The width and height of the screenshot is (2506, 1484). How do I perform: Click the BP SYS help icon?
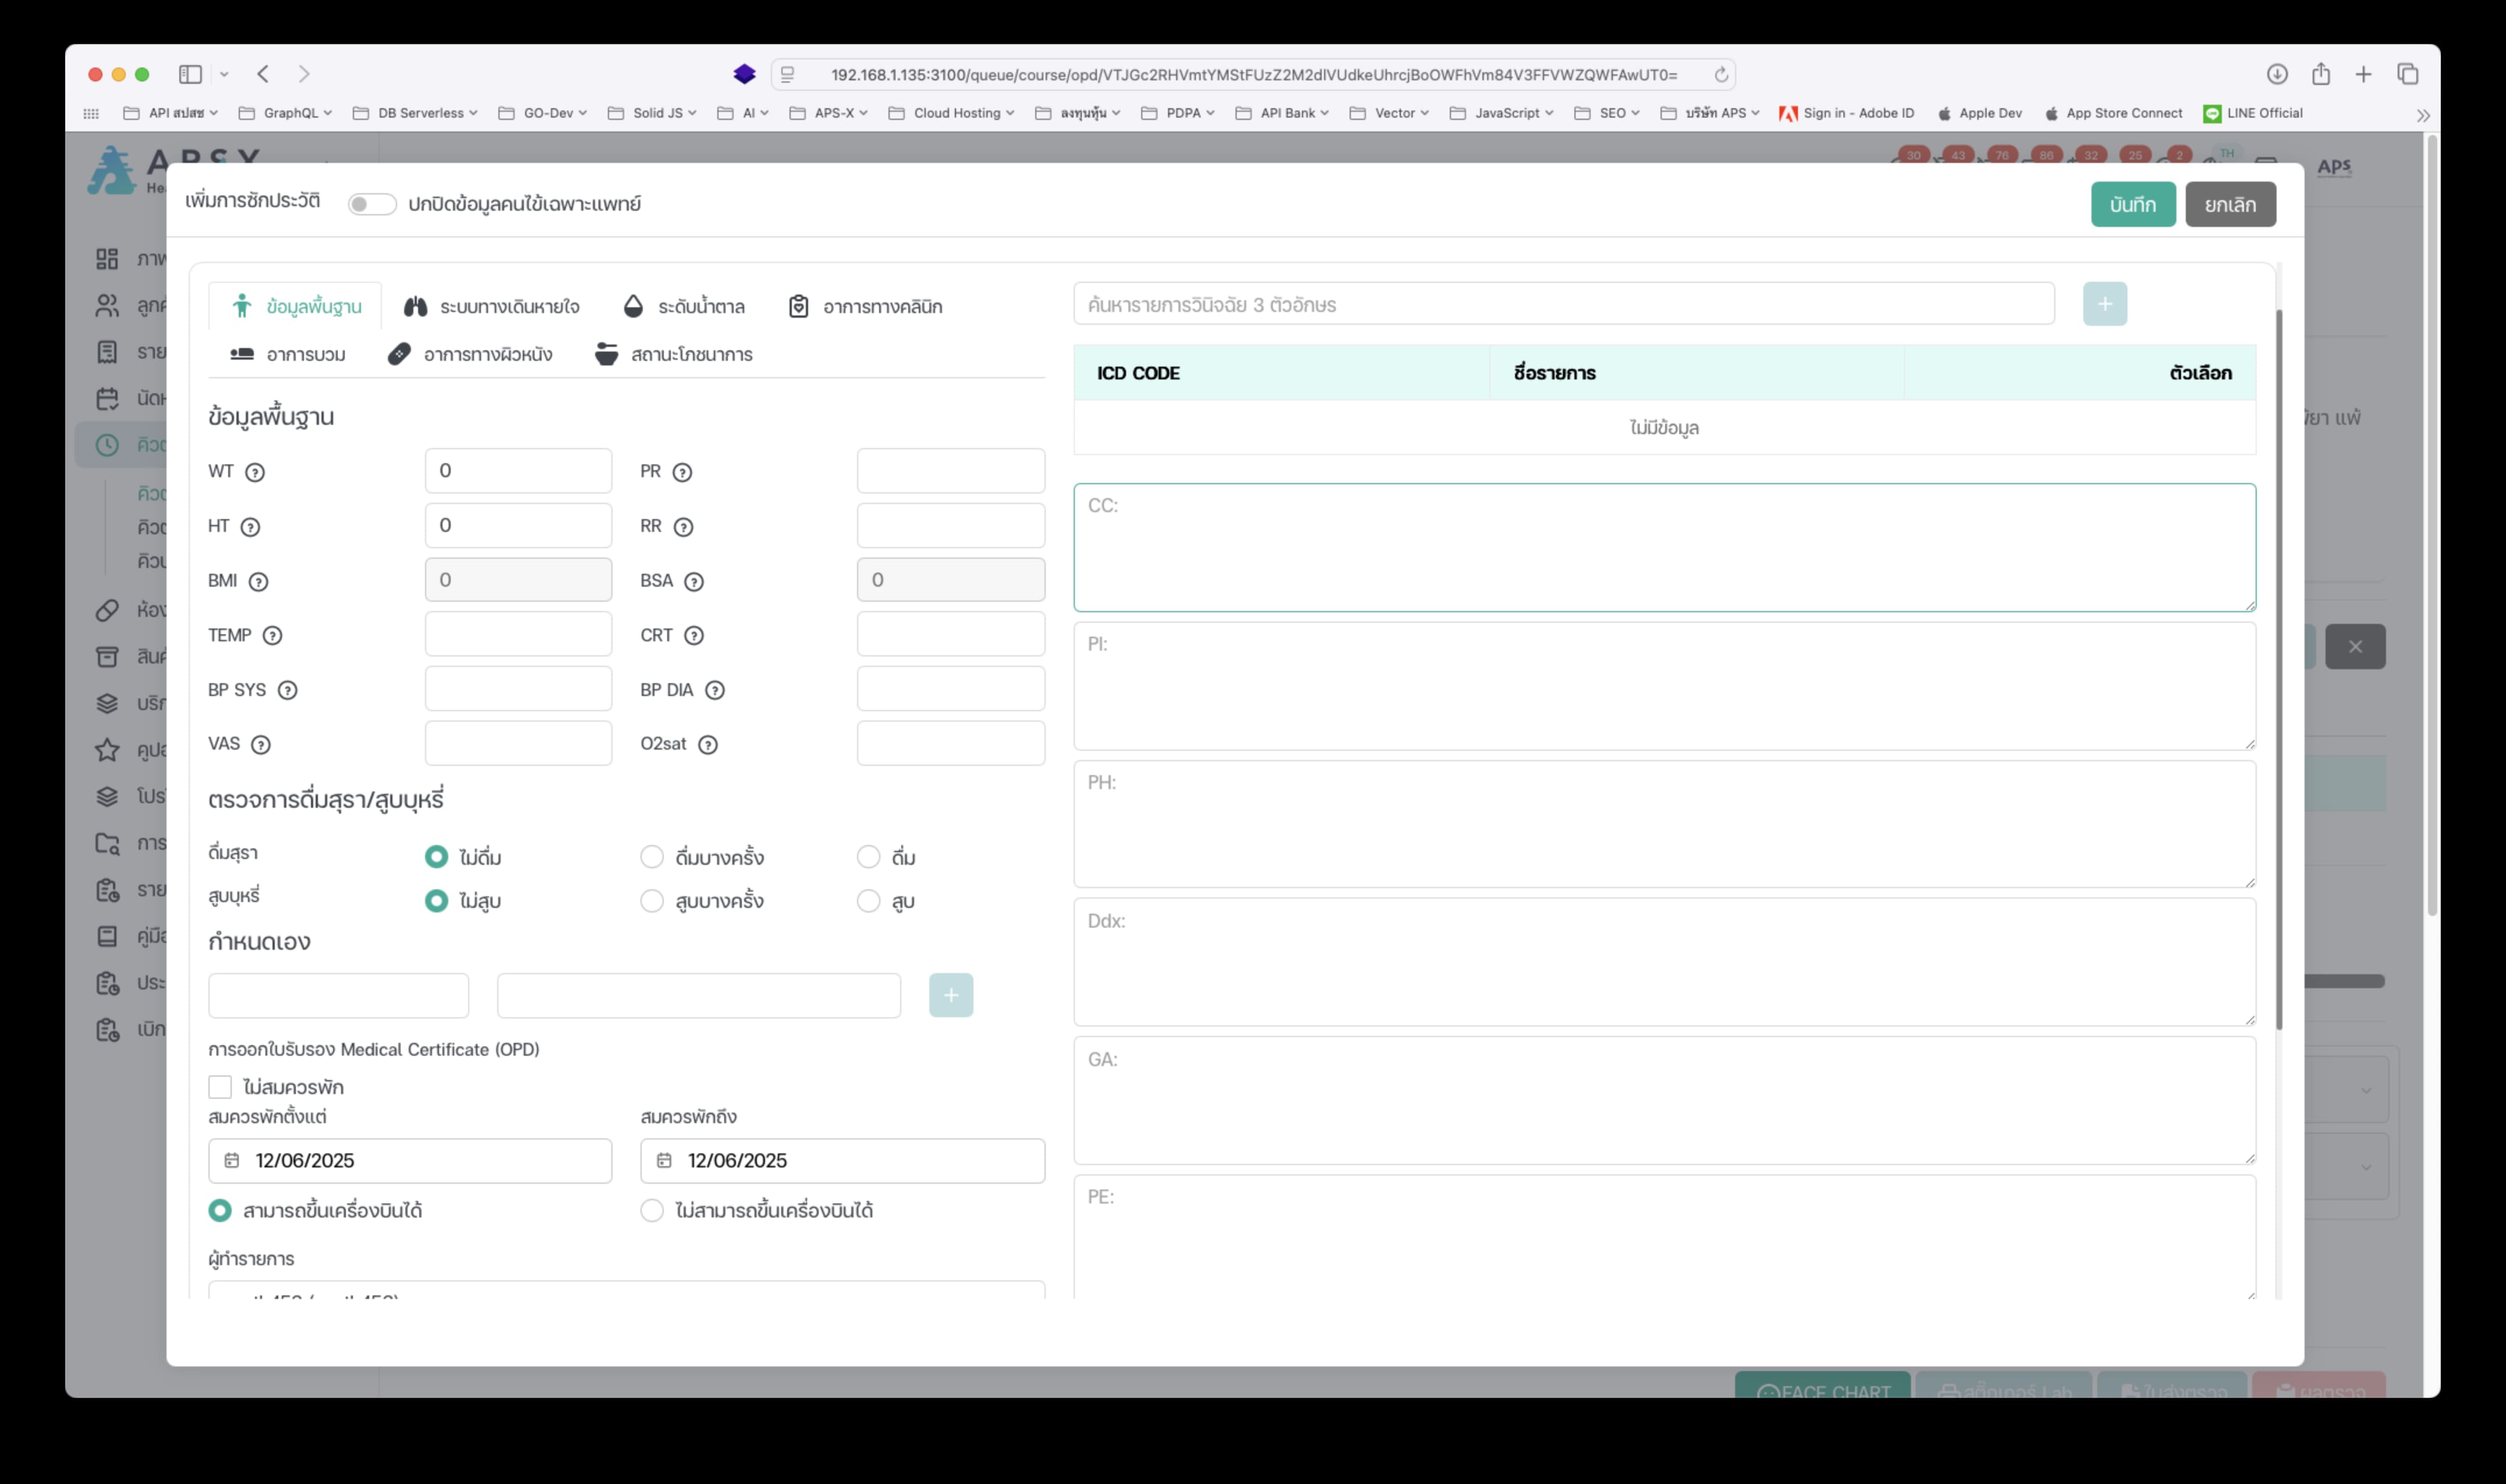(x=287, y=690)
